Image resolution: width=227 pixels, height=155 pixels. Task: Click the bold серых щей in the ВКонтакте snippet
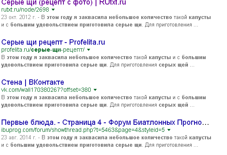173,105
